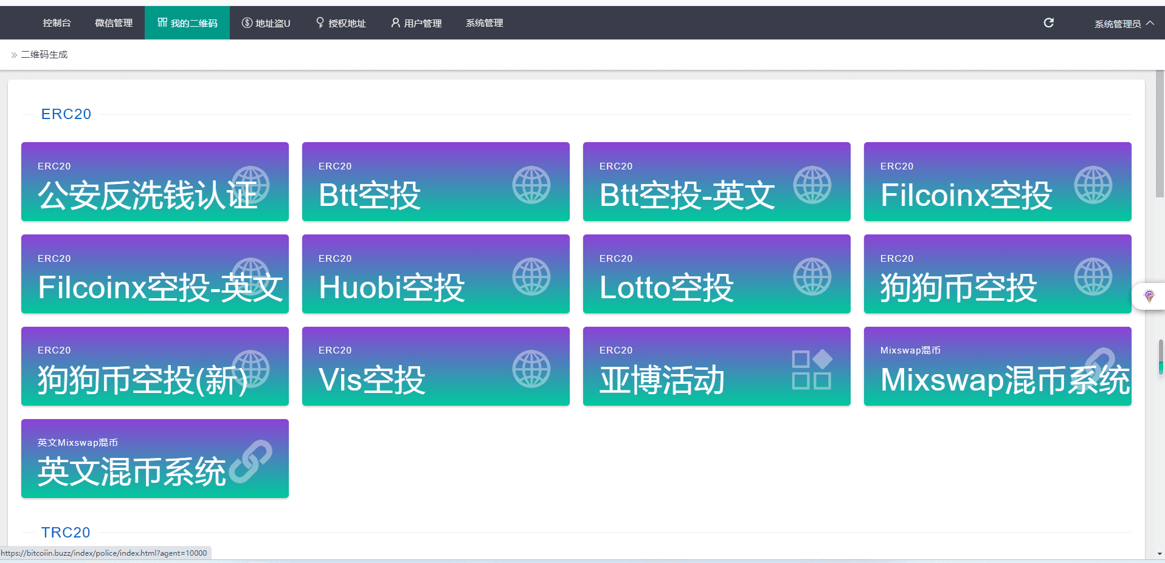Click the globe icon on Filcoinx空投 card
1165x563 pixels.
(1093, 185)
